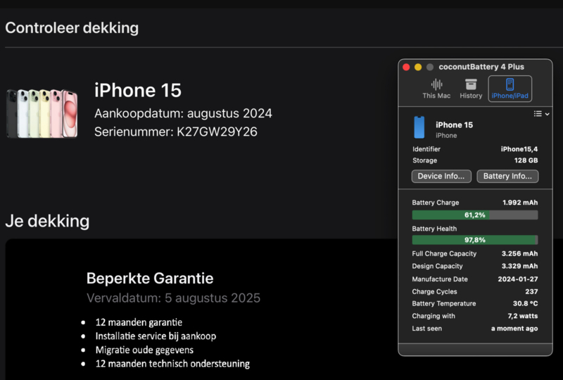The height and width of the screenshot is (380, 563).
Task: Click the Aankoopdatum: augustus 2024 text
Action: (183, 113)
